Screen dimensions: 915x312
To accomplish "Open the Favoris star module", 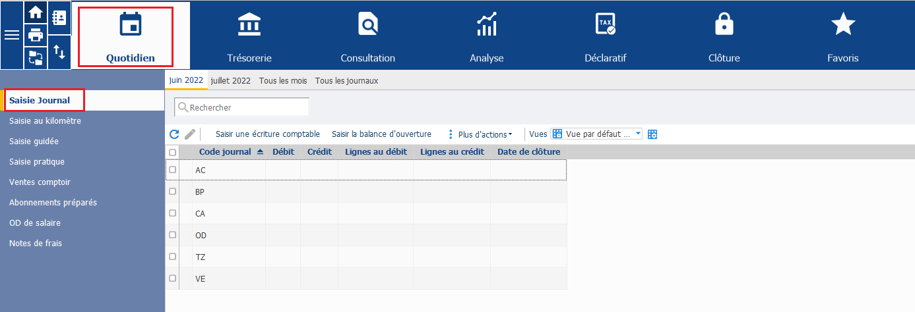I will pyautogui.click(x=843, y=36).
